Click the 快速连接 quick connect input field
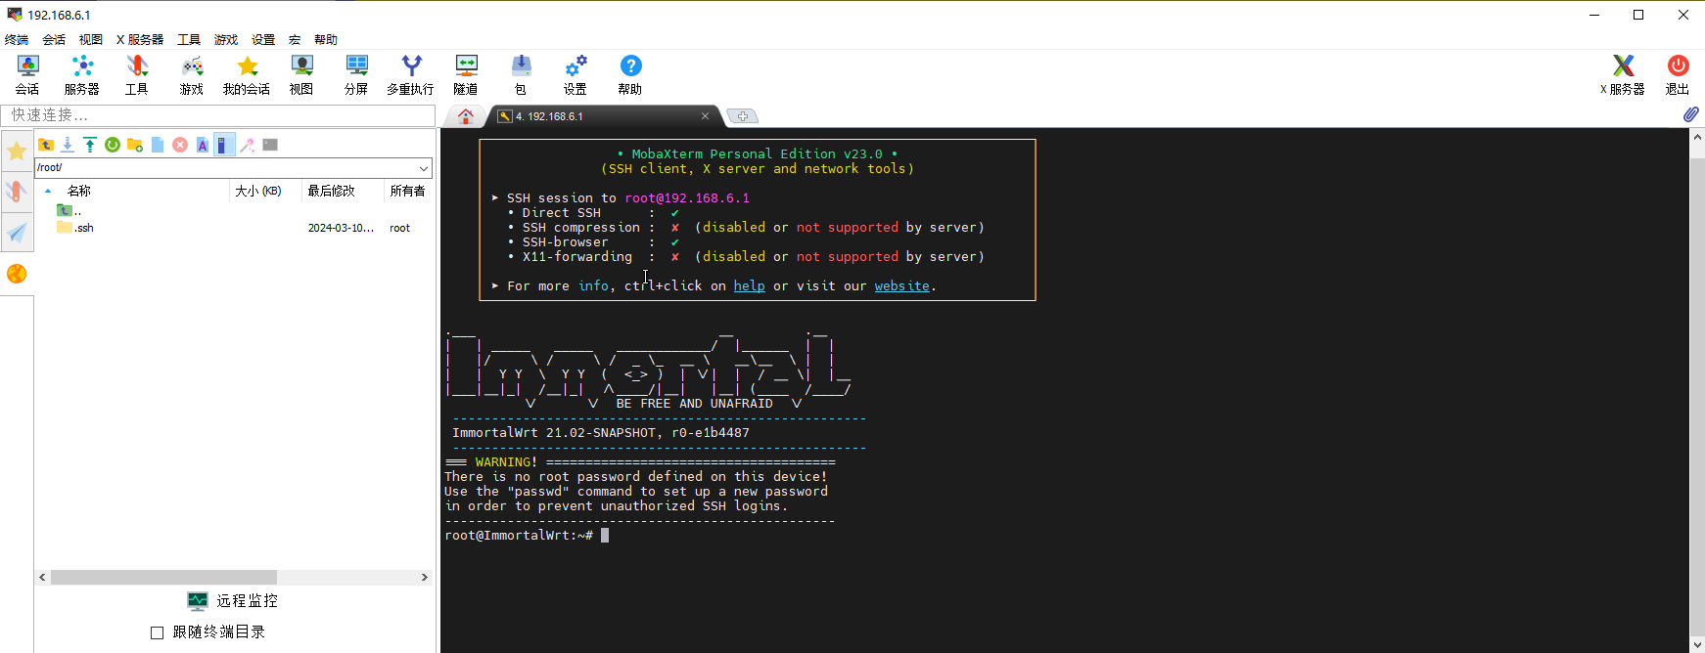 (x=218, y=115)
